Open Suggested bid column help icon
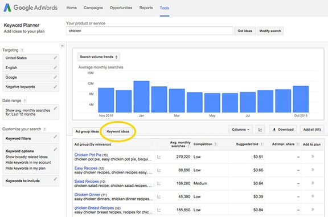Viewport: 328px width, 217px height. [261, 144]
